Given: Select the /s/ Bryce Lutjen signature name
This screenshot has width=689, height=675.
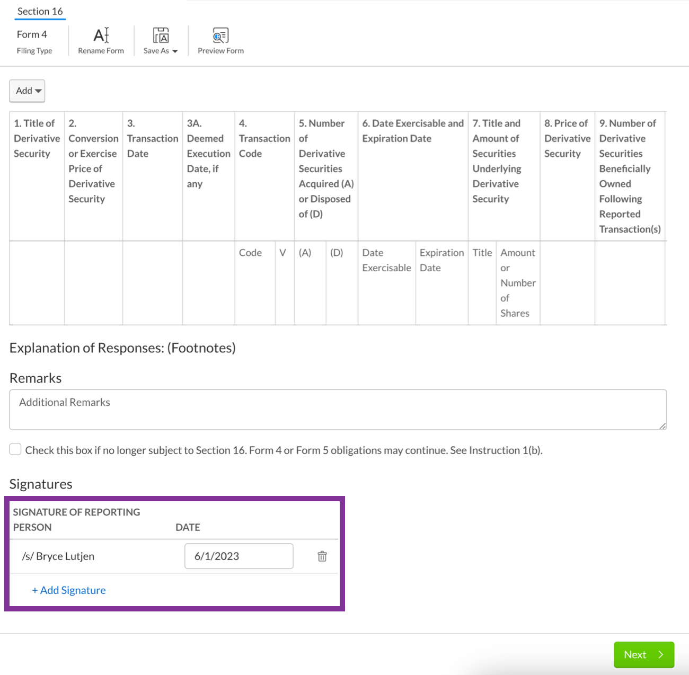Looking at the screenshot, I should (x=58, y=556).
